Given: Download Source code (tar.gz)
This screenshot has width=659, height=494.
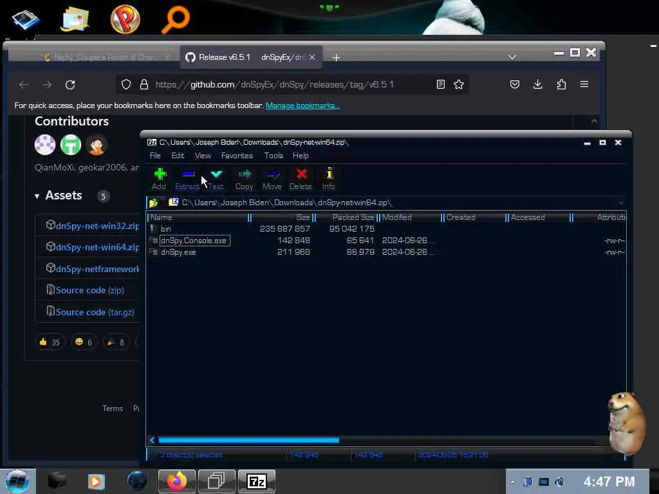Looking at the screenshot, I should click(x=95, y=312).
